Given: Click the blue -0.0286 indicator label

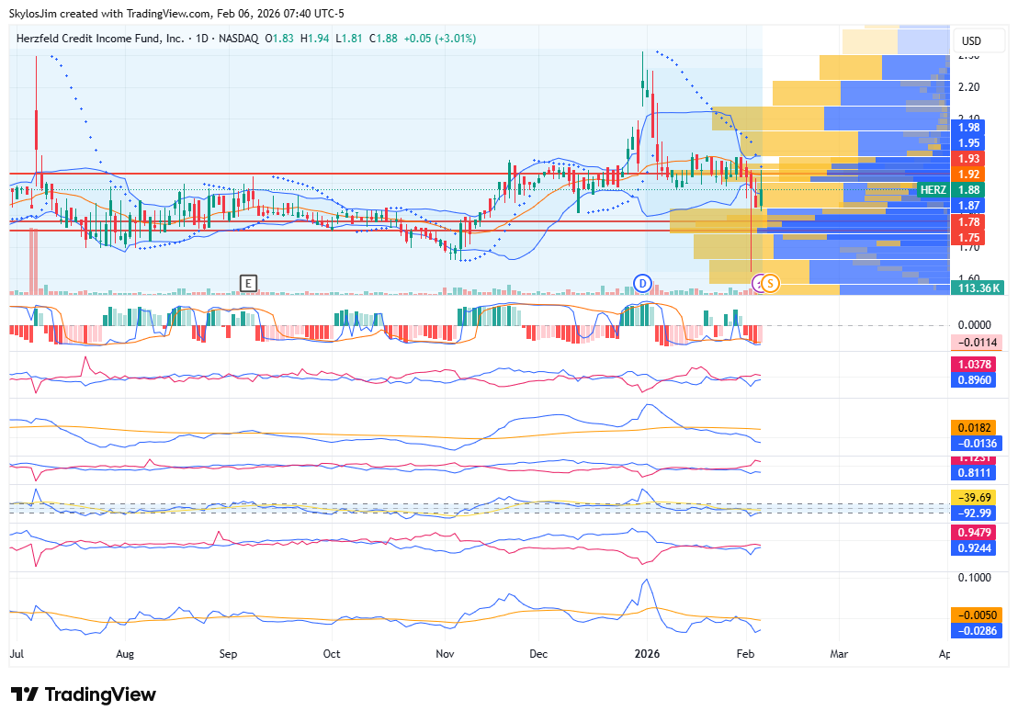Looking at the screenshot, I should [977, 630].
